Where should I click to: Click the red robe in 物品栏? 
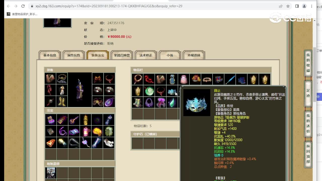tap(195, 79)
